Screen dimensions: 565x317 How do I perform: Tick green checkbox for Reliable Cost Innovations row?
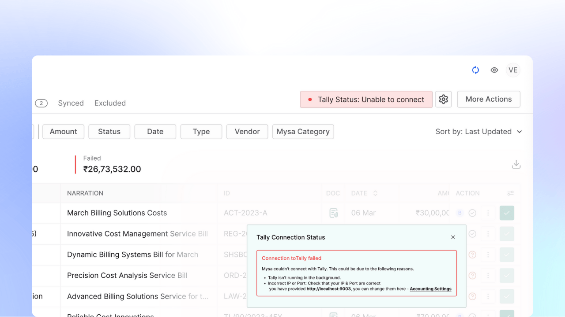coord(507,313)
